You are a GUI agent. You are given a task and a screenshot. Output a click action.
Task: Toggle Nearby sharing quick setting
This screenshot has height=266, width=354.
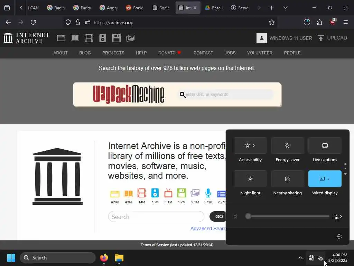coord(287,179)
